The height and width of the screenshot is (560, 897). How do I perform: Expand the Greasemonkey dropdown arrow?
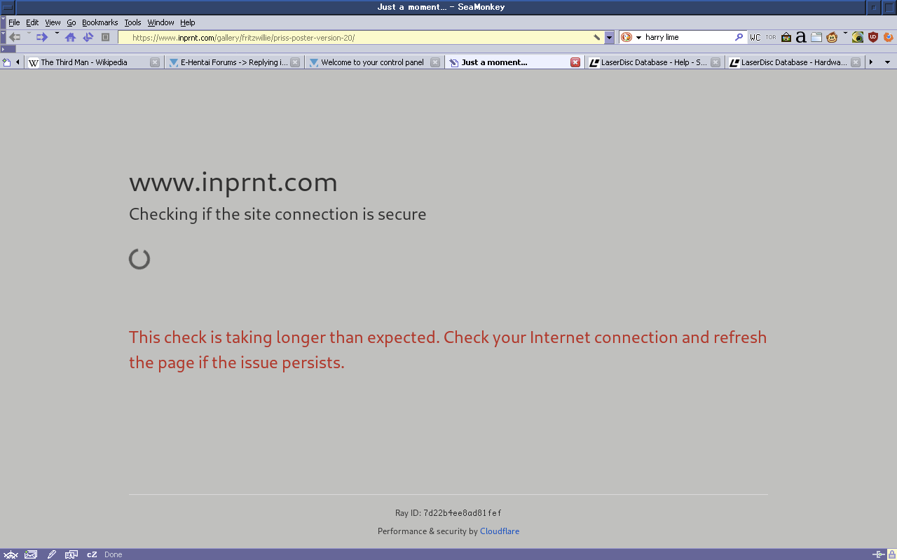click(845, 34)
